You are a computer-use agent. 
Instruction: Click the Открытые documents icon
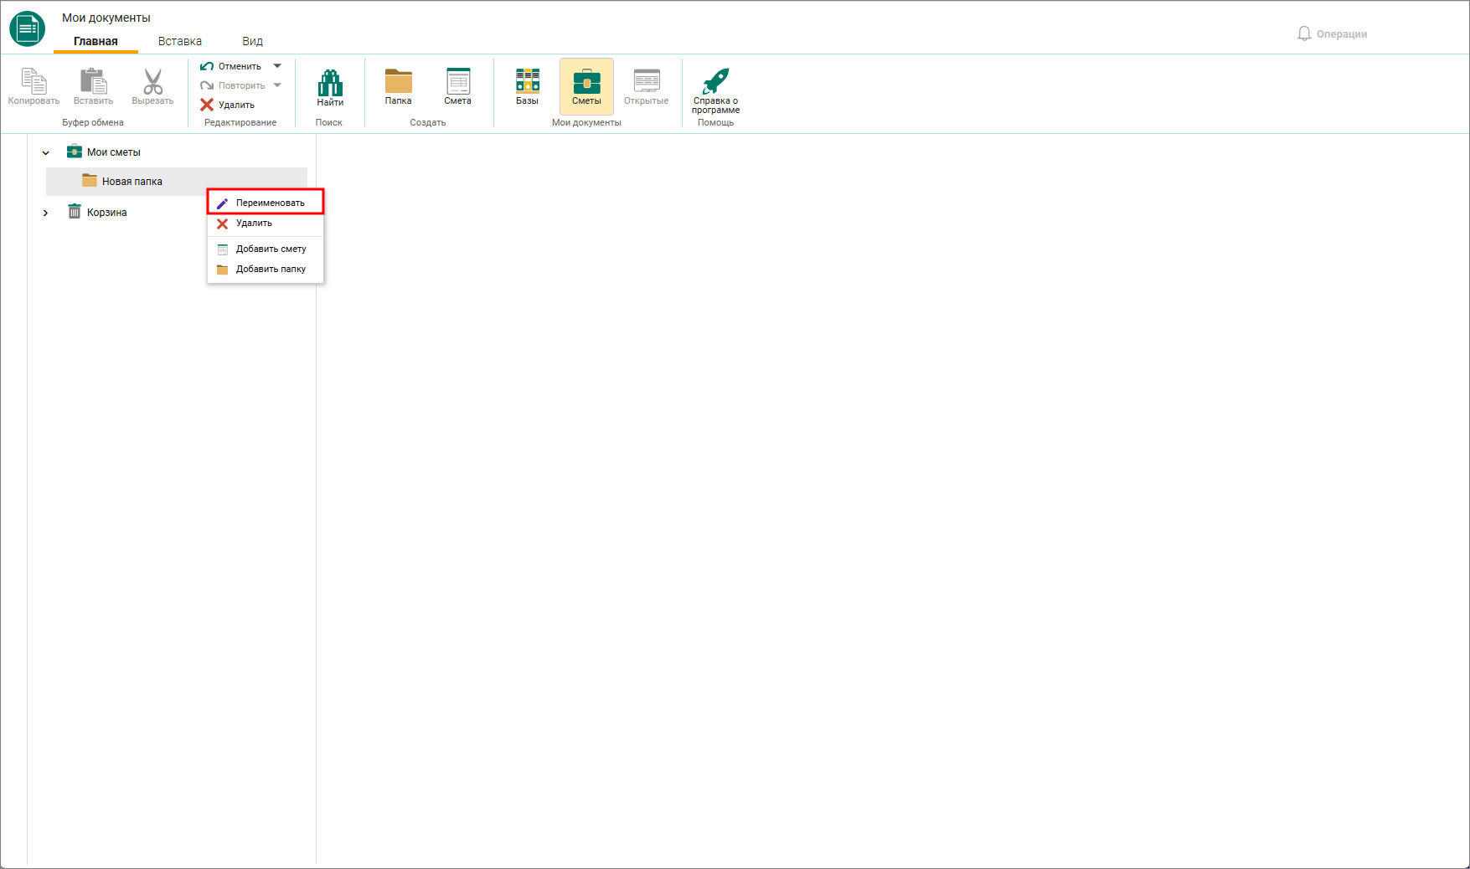point(647,80)
